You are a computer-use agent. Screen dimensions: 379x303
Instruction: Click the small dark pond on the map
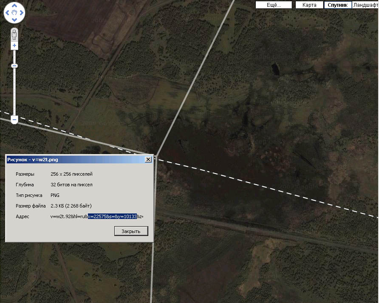coord(276,68)
